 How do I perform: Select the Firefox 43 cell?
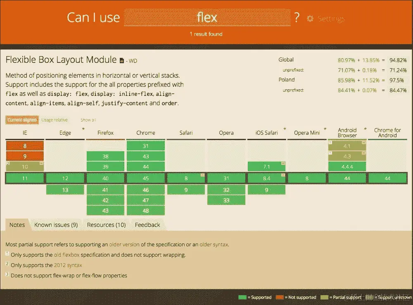(x=105, y=211)
